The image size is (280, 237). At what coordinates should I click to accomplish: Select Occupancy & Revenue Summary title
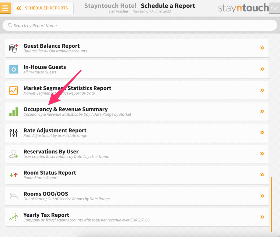[65, 109]
